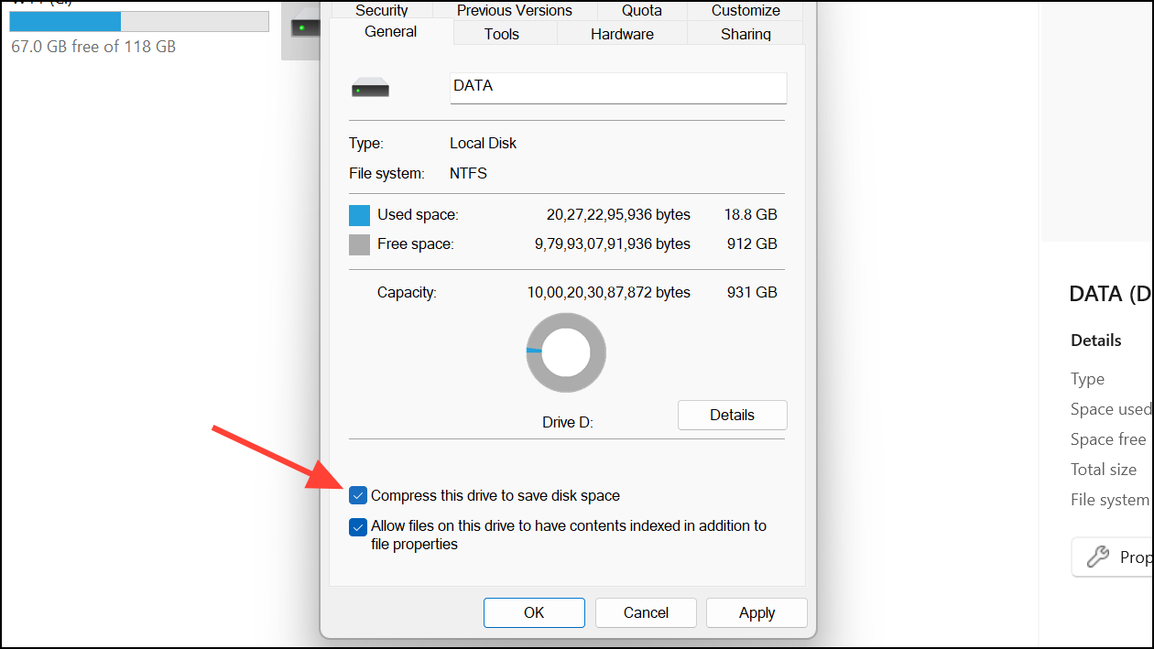Image resolution: width=1154 pixels, height=649 pixels.
Task: Cancel the properties dialog
Action: [x=646, y=612]
